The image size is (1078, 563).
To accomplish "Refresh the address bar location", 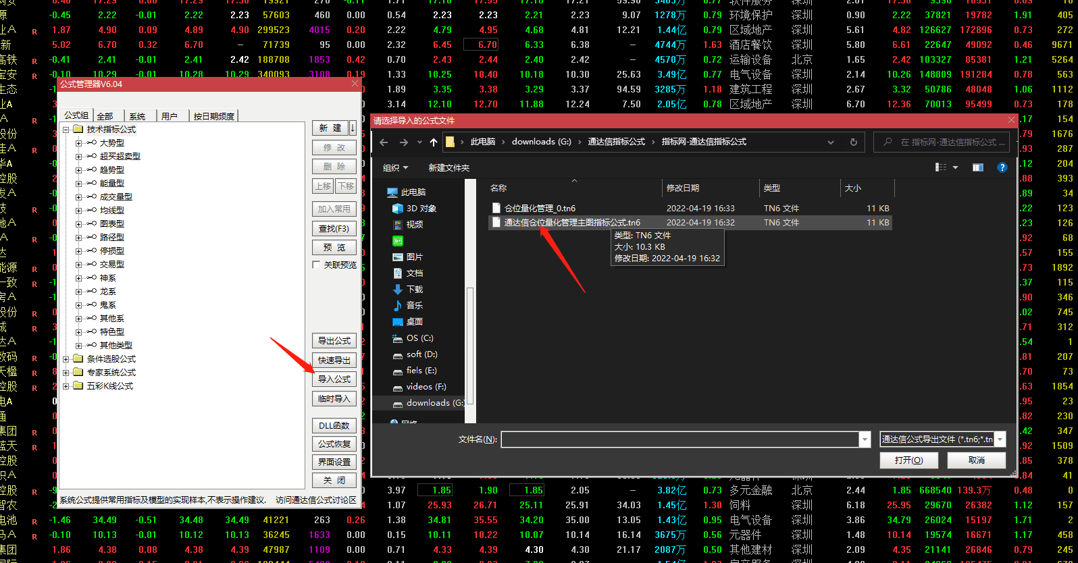I will 853,142.
